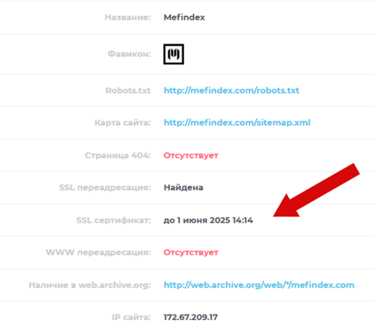Click SSL certificate date 'до 1 июня 2025 14:14'
The height and width of the screenshot is (330, 374).
(x=208, y=220)
